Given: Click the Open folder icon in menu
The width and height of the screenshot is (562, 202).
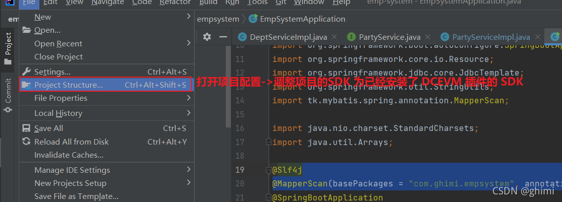Looking at the screenshot, I should tap(27, 30).
